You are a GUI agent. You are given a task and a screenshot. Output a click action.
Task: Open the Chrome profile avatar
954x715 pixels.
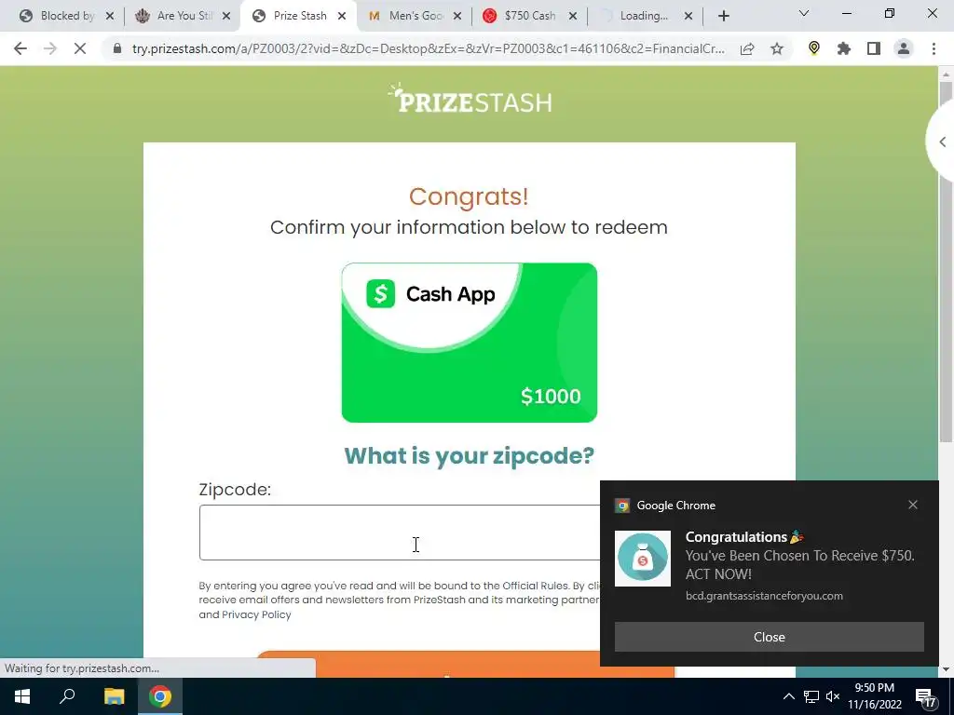coord(904,48)
